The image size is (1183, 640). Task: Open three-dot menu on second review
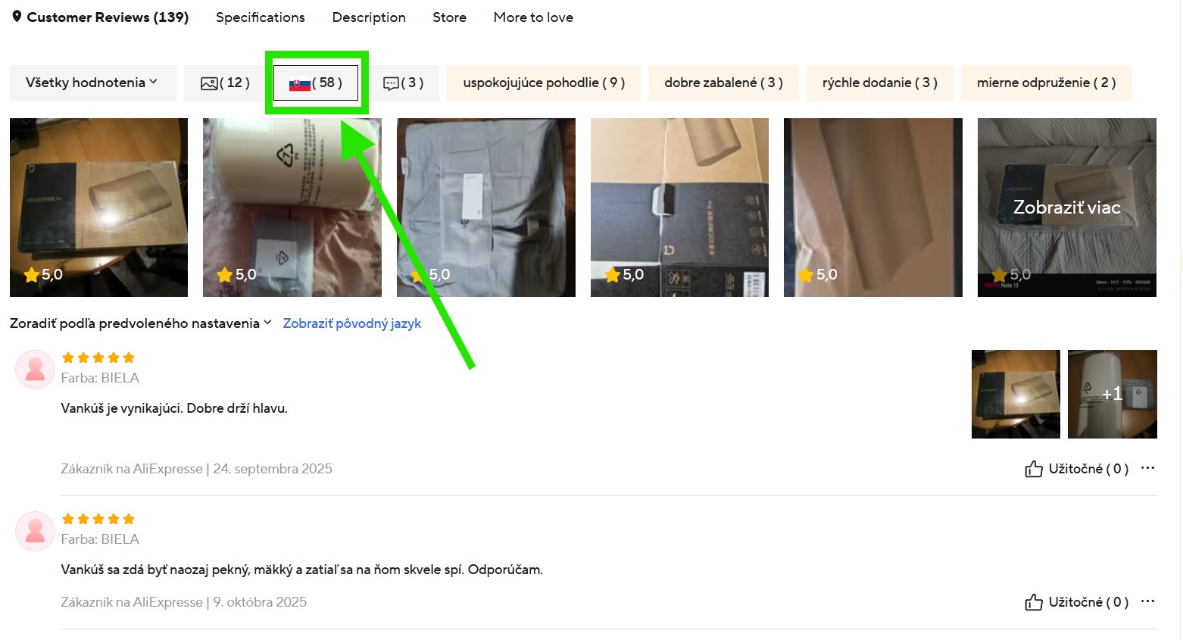(x=1148, y=601)
